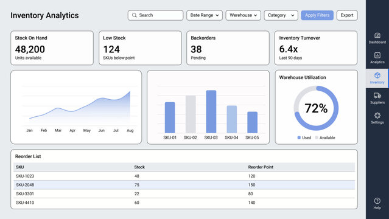Open the Analytics sidebar icon

(x=377, y=55)
